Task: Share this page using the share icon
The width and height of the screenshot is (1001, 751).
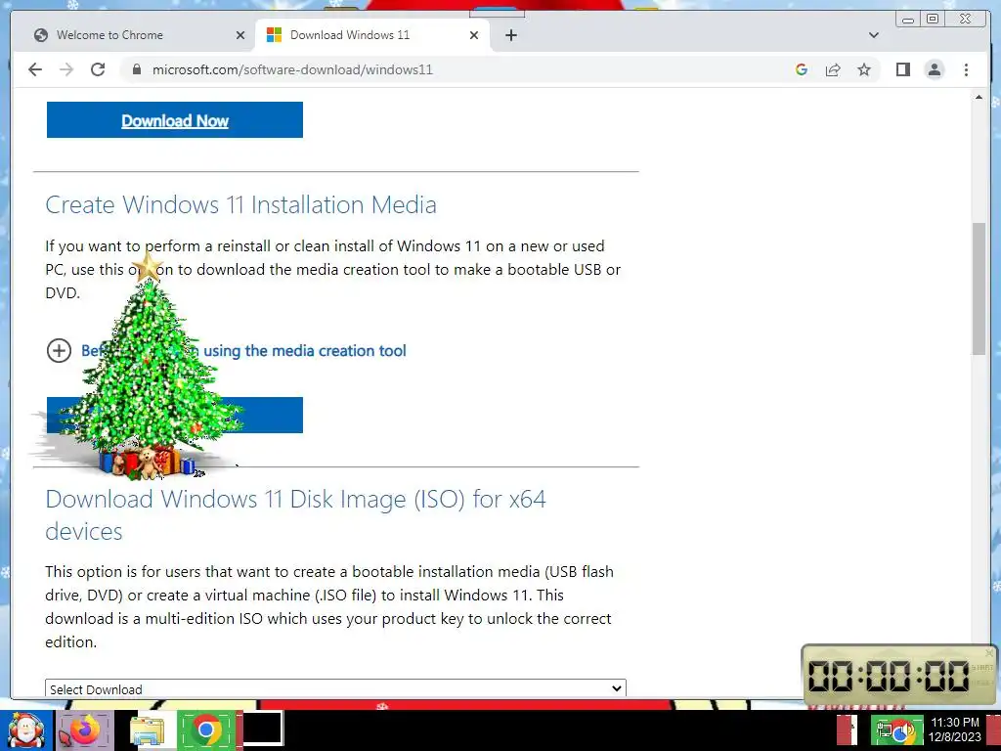Action: (833, 69)
